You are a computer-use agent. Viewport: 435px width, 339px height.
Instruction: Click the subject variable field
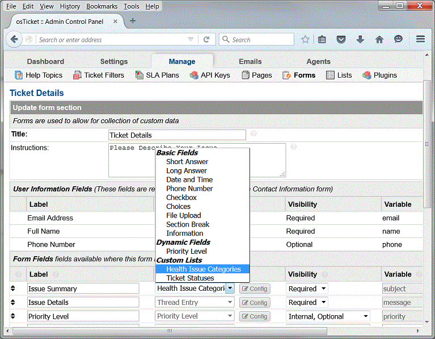(402, 288)
